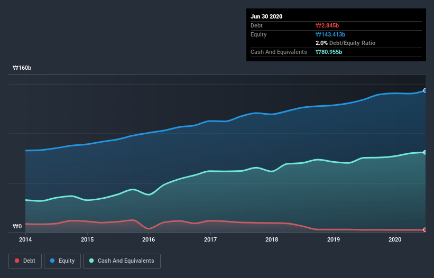Click the ₩160b y-axis label
This screenshot has width=434, height=278.
22,68
